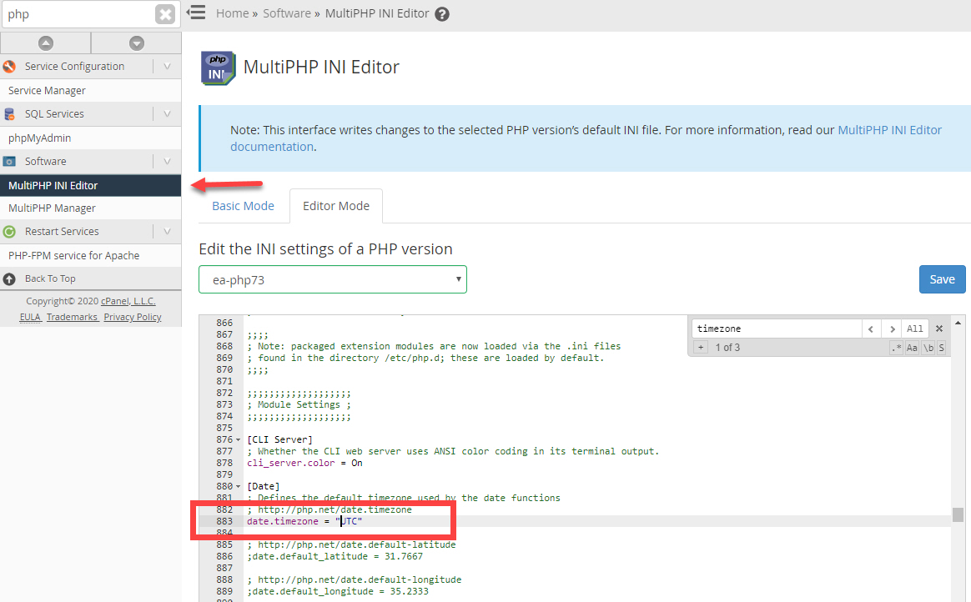Click line number 878 in gutter
Image resolution: width=971 pixels, height=602 pixels.
point(224,464)
